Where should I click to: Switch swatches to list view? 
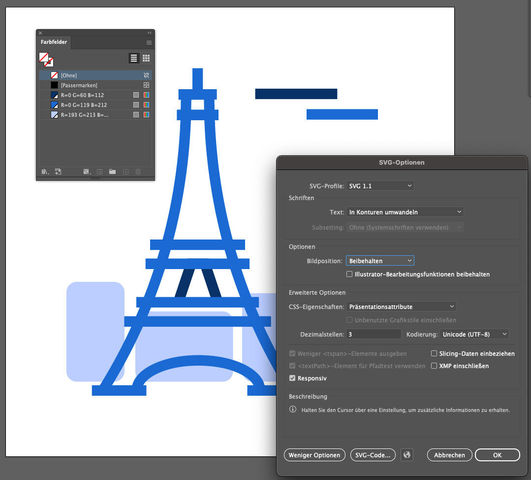[x=134, y=58]
